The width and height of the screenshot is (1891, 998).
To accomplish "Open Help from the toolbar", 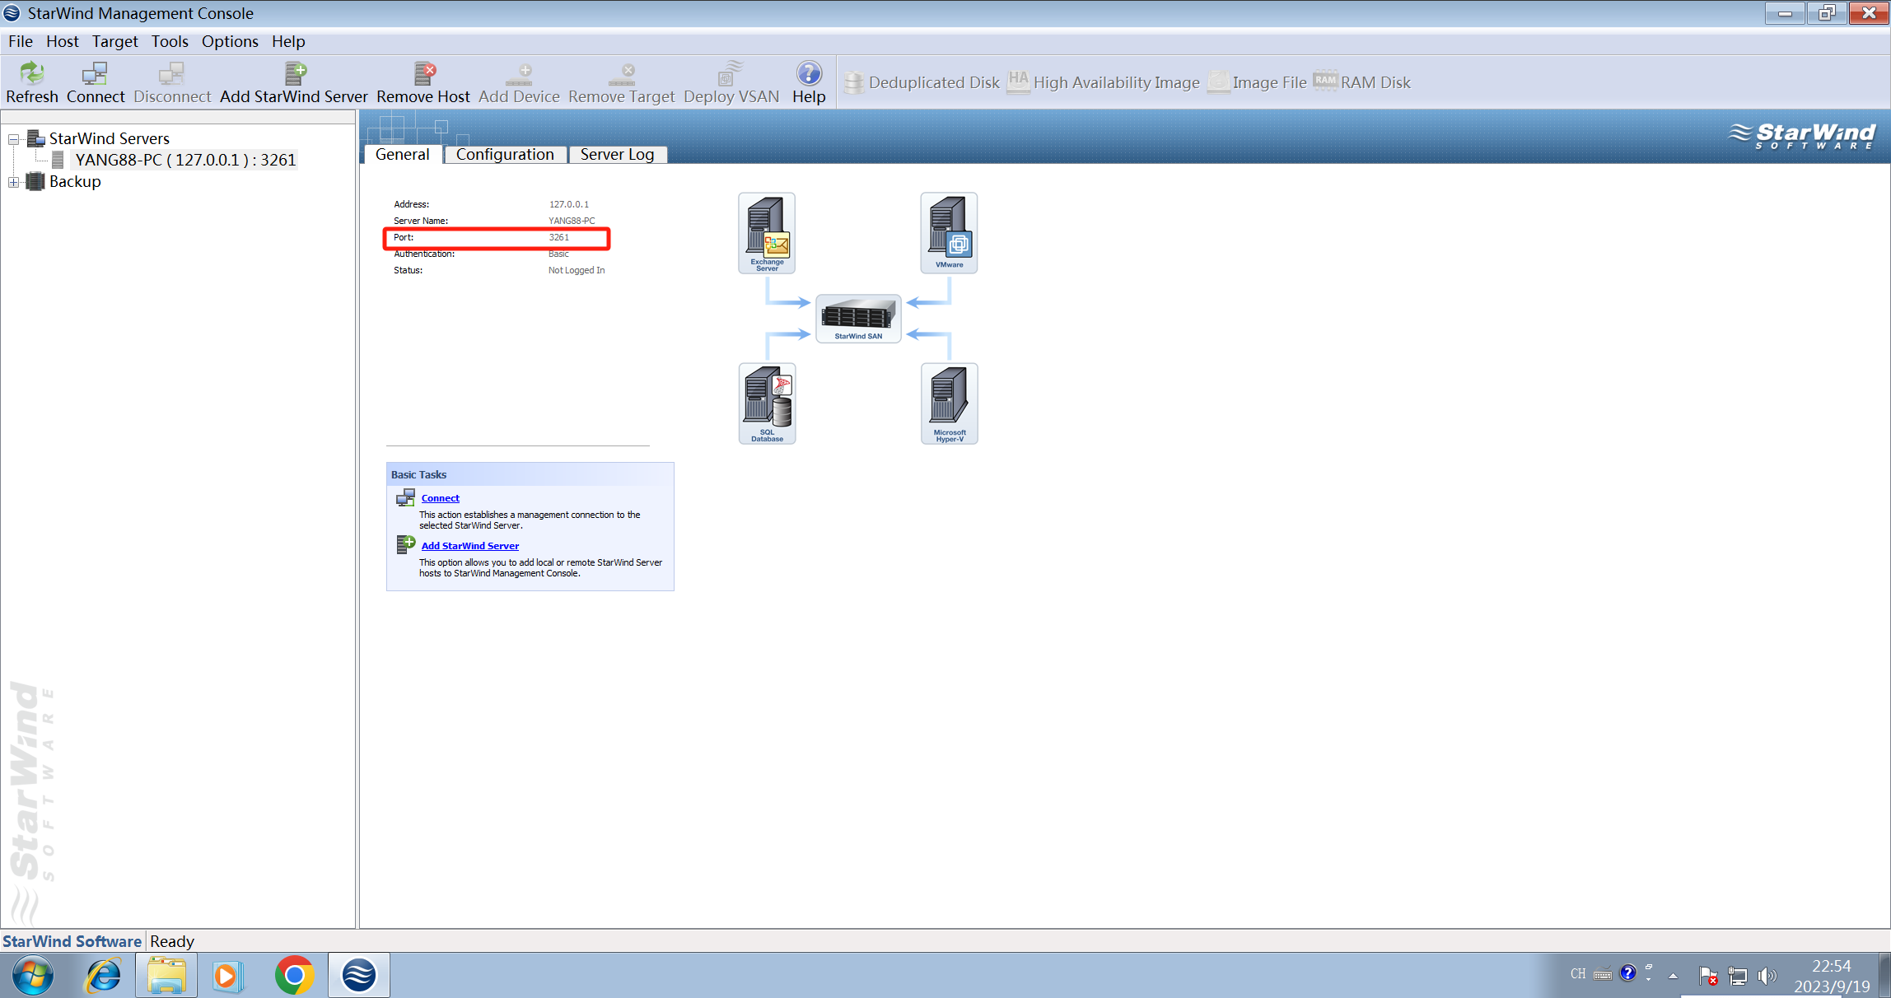I will [809, 82].
